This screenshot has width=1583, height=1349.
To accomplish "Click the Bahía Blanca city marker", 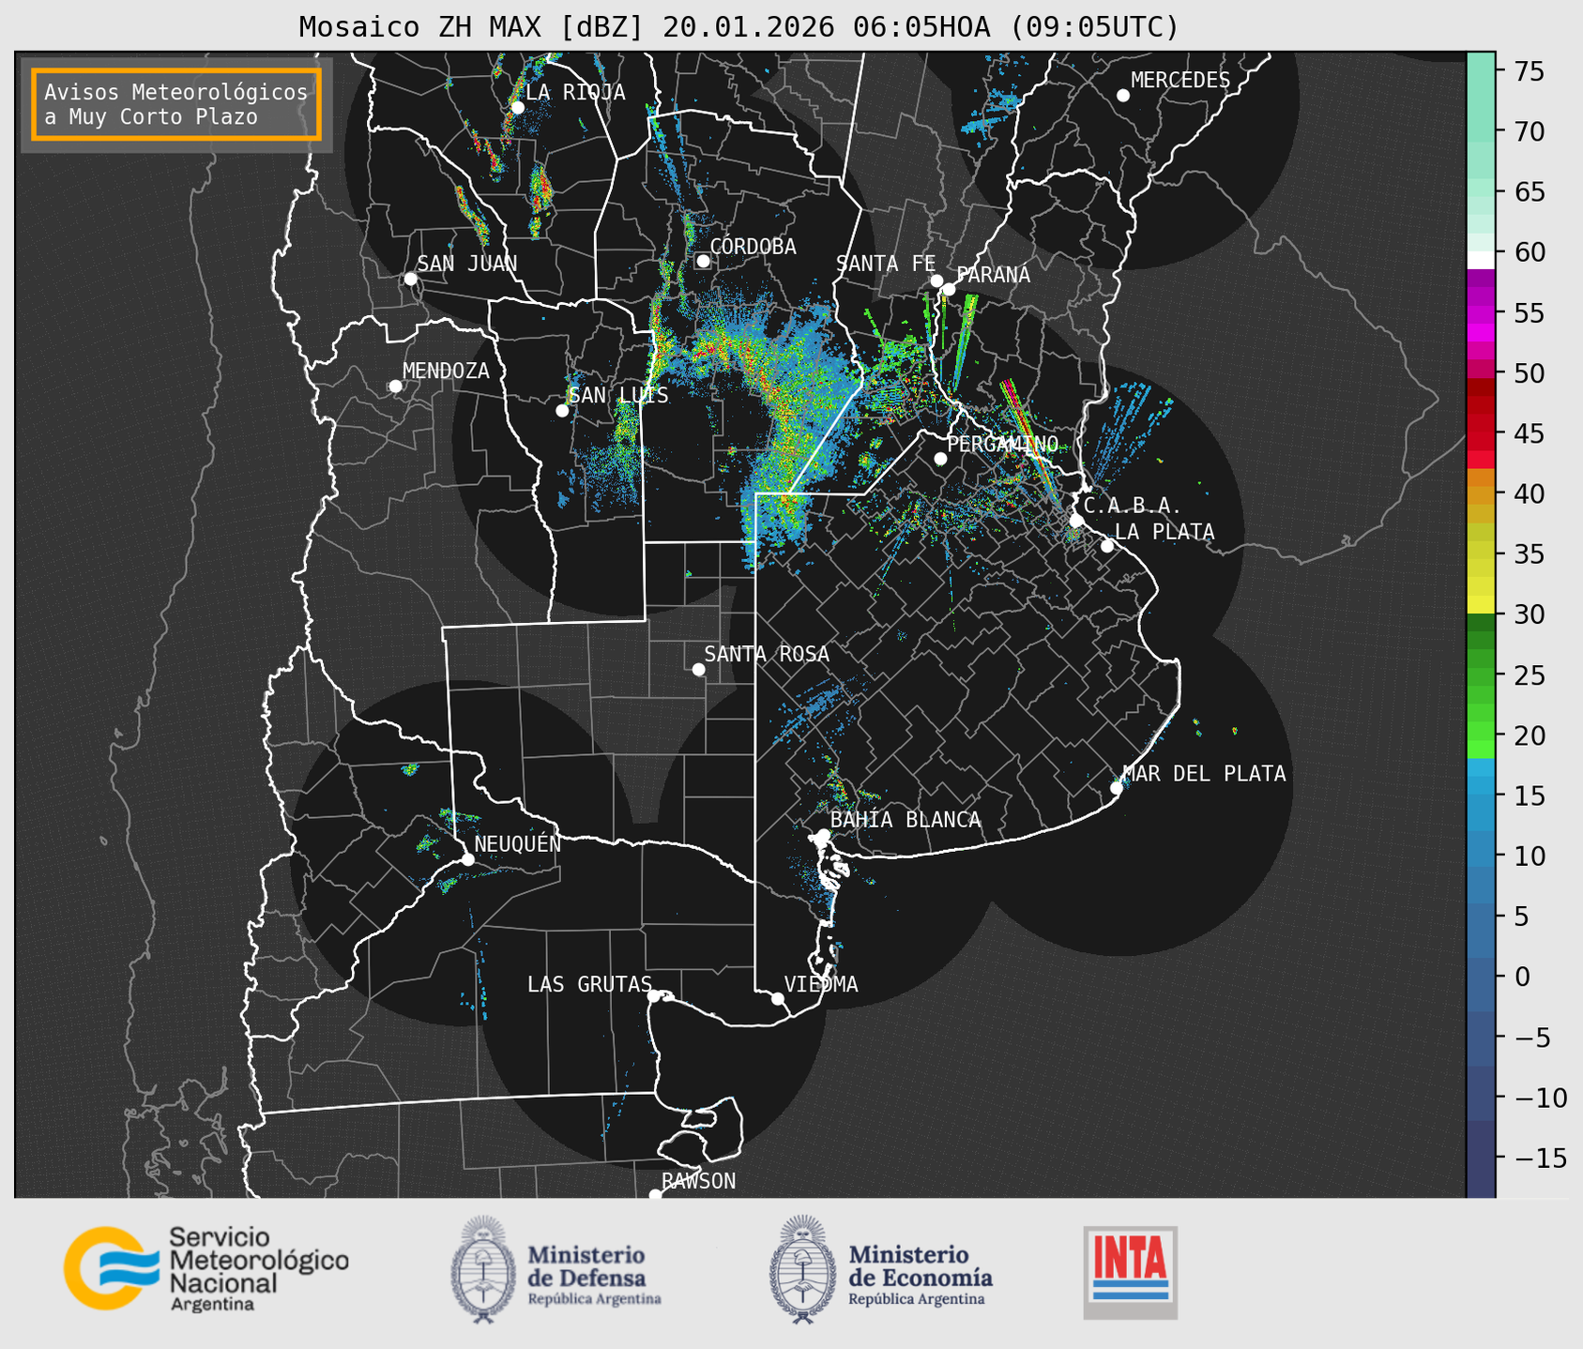I will (823, 835).
